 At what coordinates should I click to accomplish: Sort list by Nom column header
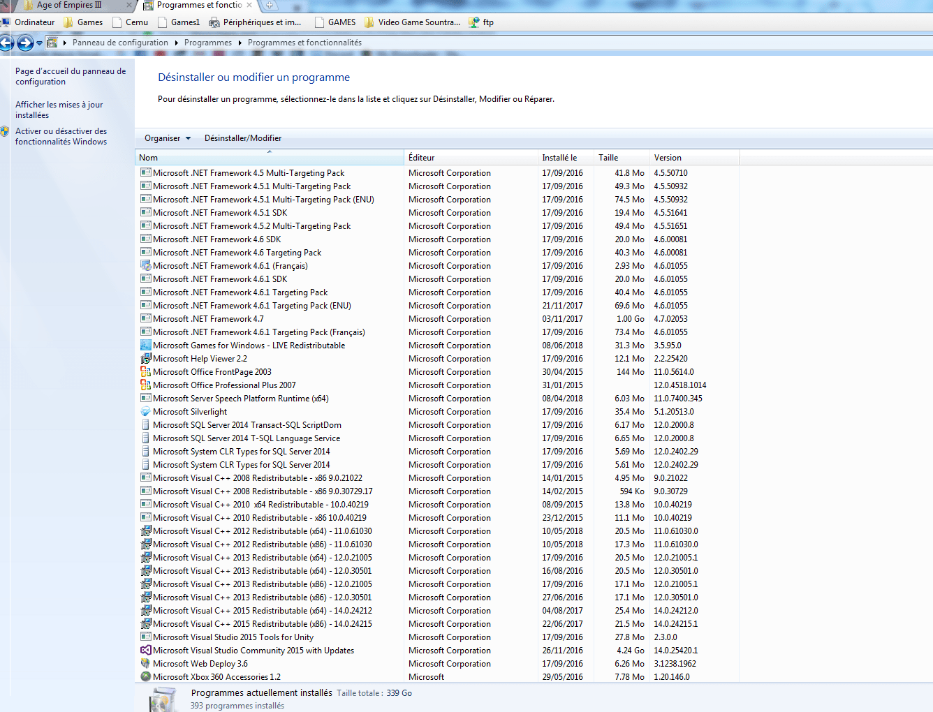tap(270, 158)
